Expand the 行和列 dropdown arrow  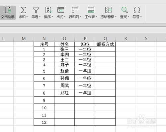(x=81, y=17)
